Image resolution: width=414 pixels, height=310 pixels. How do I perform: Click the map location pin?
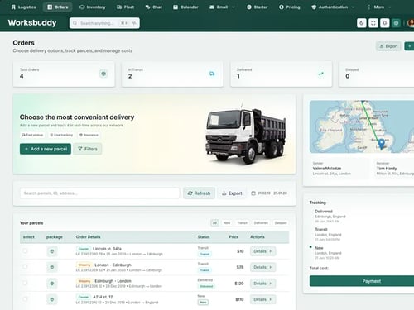(381, 144)
